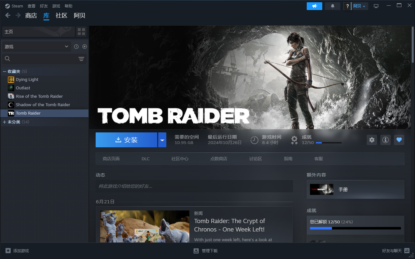Select the 库 tab
The height and width of the screenshot is (259, 415).
[46, 16]
